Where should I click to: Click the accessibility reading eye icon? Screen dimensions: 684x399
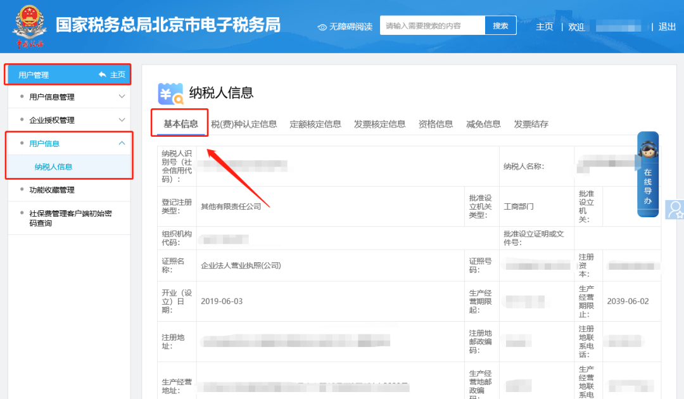[x=322, y=27]
